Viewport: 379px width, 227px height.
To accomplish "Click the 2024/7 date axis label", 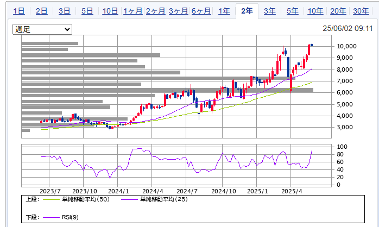I will (x=187, y=191).
